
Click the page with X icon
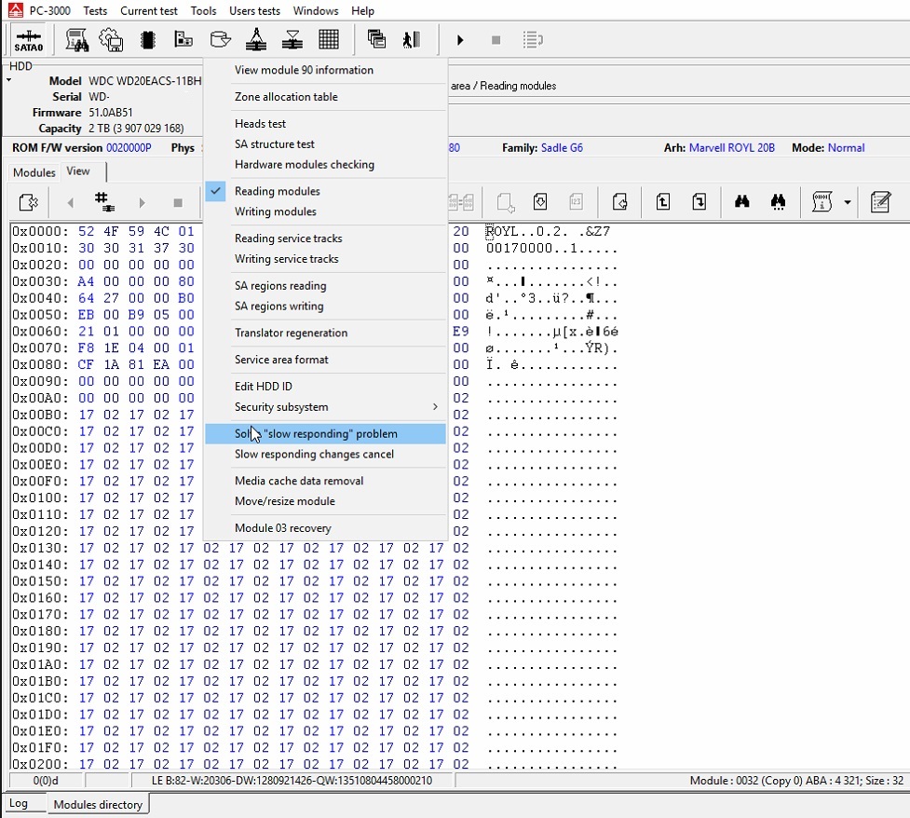tap(29, 202)
